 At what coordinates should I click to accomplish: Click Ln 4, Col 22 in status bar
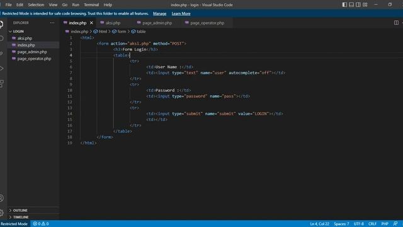pos(319,224)
